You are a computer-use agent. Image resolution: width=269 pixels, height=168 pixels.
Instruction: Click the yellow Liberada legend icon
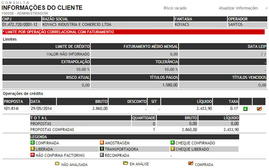point(32,149)
